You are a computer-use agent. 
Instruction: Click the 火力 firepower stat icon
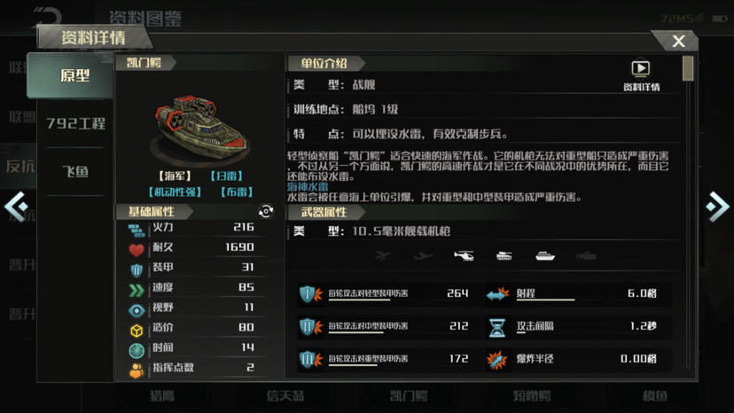pyautogui.click(x=137, y=230)
